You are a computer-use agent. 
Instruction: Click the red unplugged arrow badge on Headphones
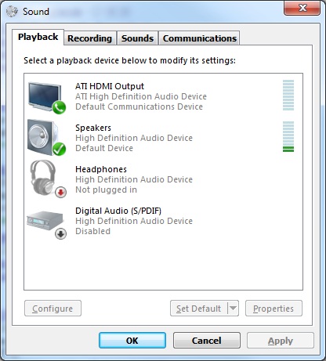coord(60,193)
